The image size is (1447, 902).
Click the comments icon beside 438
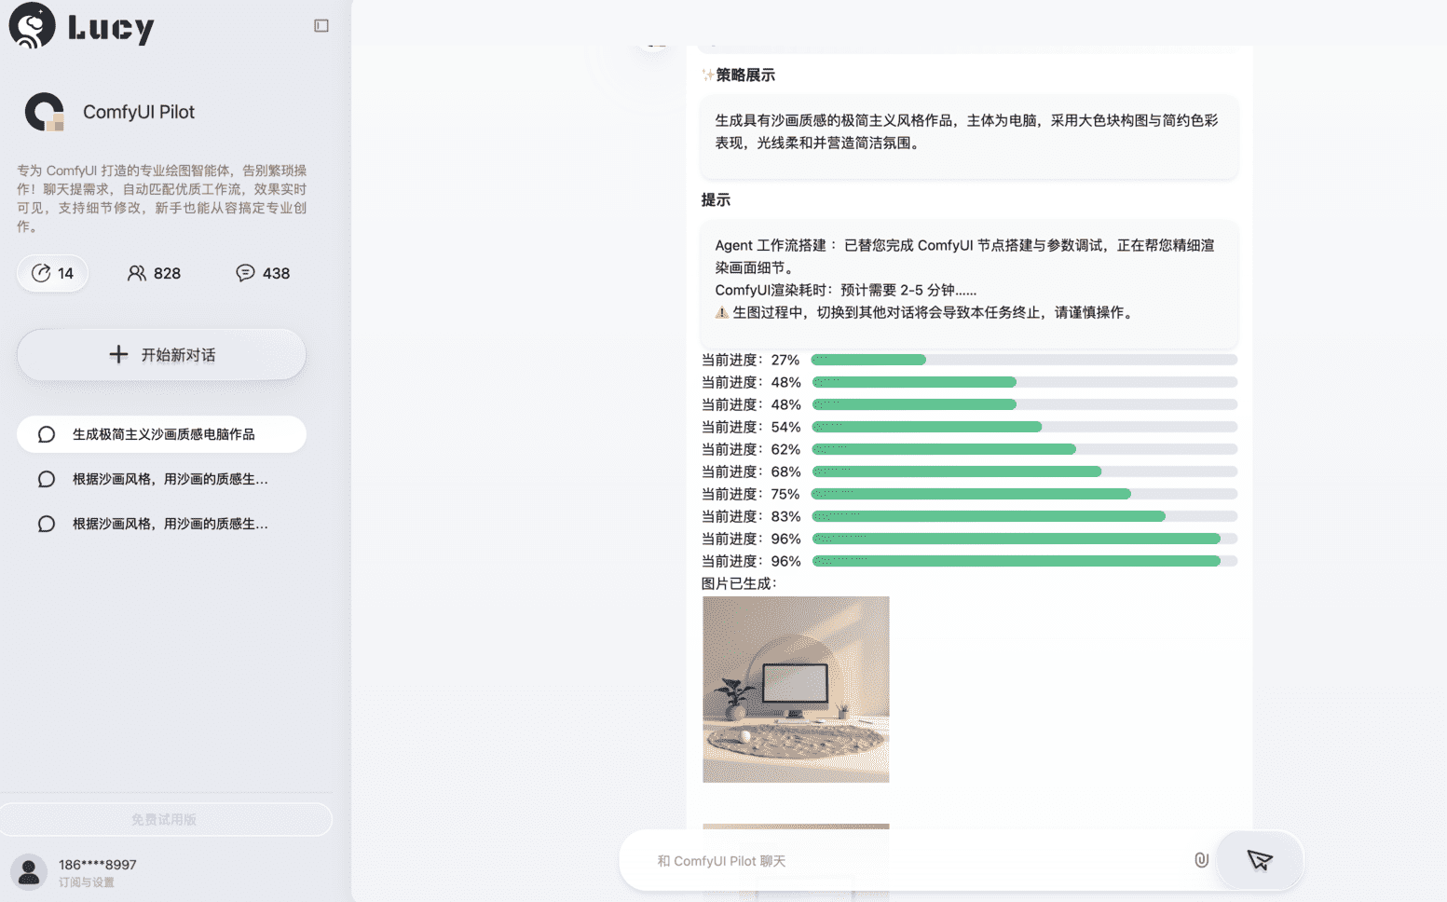coord(245,273)
